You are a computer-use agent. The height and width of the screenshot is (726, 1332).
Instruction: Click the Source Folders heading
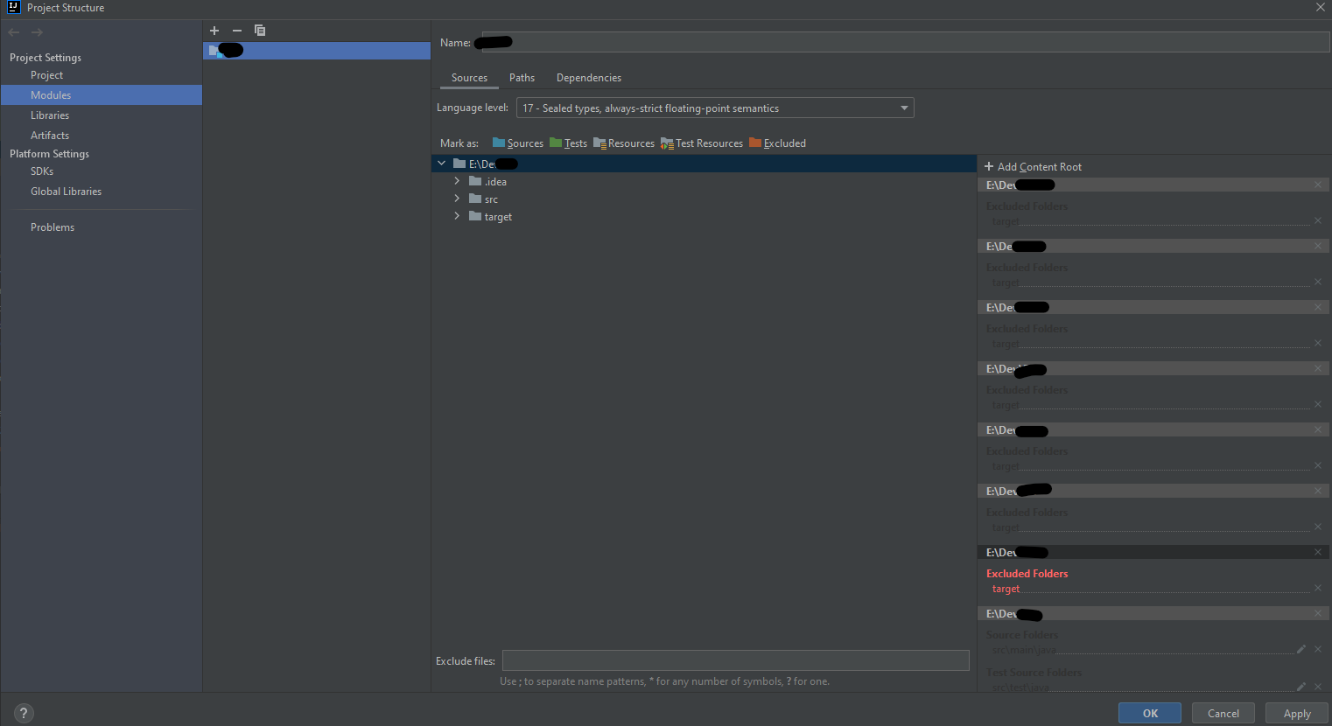click(x=1021, y=635)
